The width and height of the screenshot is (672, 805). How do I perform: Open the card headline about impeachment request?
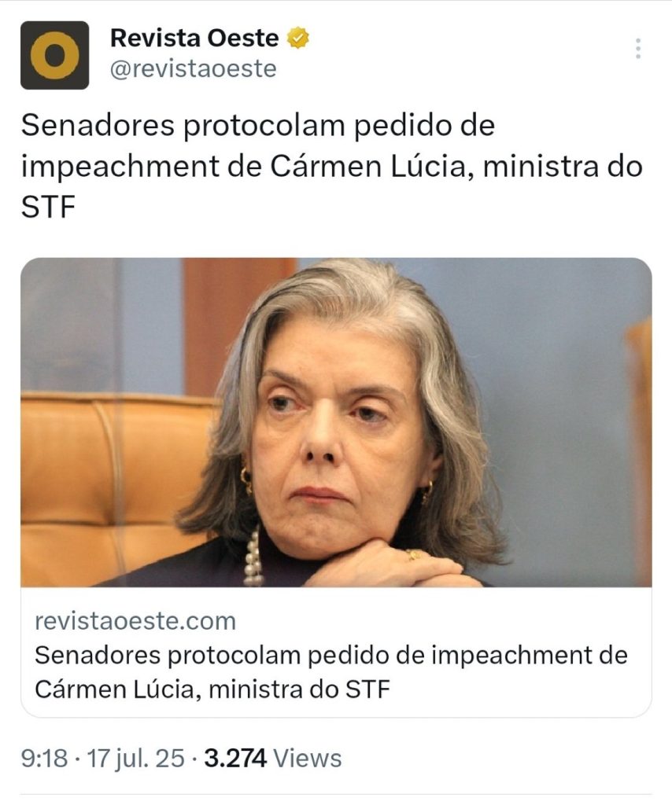[330, 672]
